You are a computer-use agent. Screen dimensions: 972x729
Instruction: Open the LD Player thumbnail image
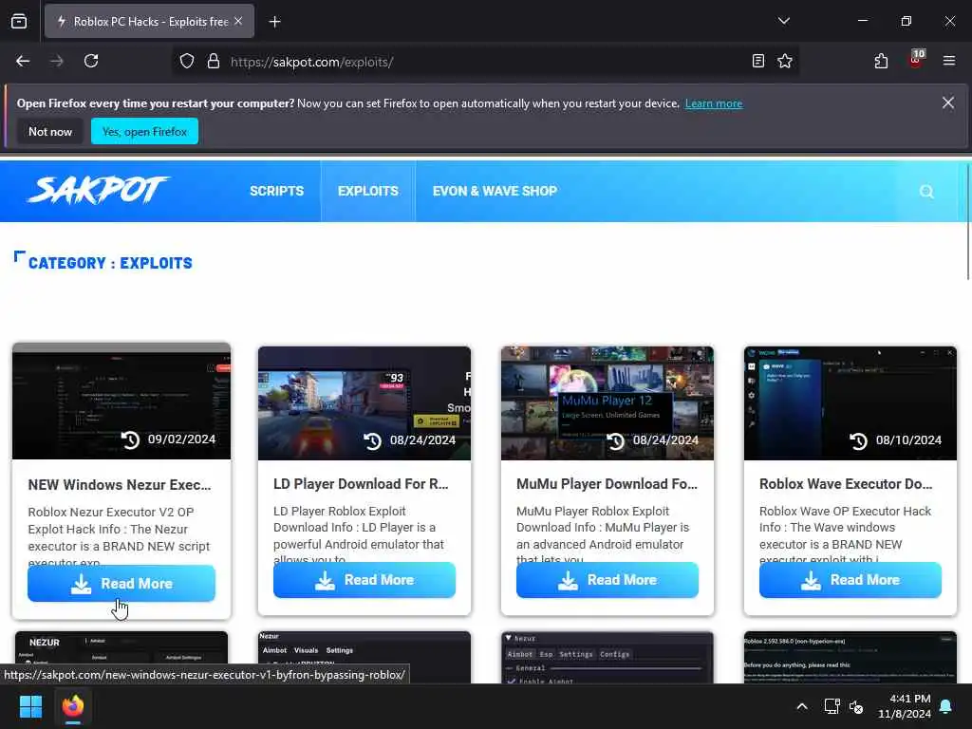(364, 402)
